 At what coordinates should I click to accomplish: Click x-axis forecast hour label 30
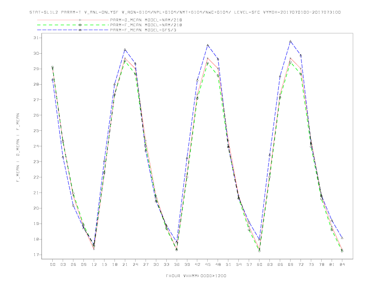(156, 264)
